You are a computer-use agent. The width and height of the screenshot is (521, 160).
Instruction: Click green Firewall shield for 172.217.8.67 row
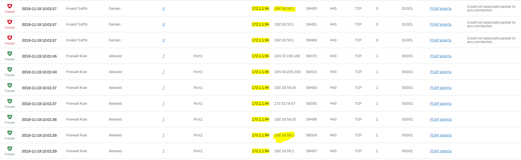10,101
